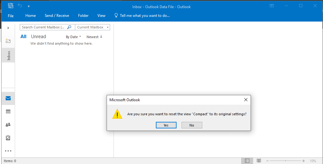Screen dimensions: 323x164
Task: Open the Calendar navigation icon
Action: pyautogui.click(x=8, y=112)
